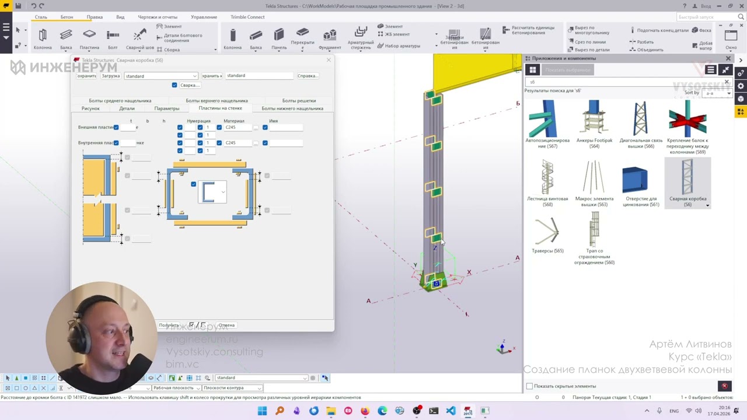
Task: Open the catalog list menu icon
Action: coord(710,70)
